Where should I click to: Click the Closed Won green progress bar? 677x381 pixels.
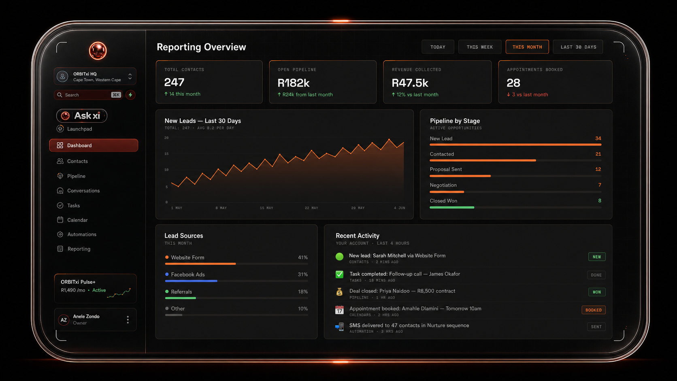[x=452, y=207]
